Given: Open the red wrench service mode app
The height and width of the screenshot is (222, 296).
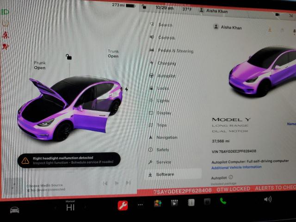Looking at the screenshot, I should [123, 205].
